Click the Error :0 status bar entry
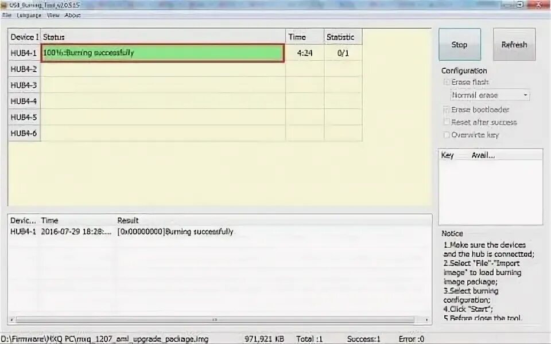This screenshot has width=551, height=344. click(x=411, y=339)
